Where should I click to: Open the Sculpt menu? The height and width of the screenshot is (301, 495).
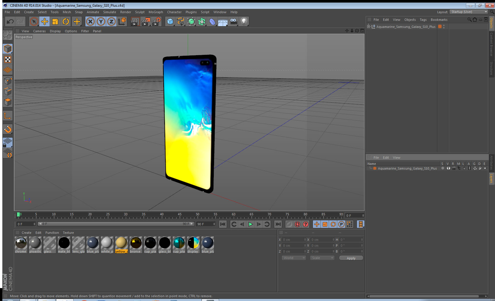[140, 12]
